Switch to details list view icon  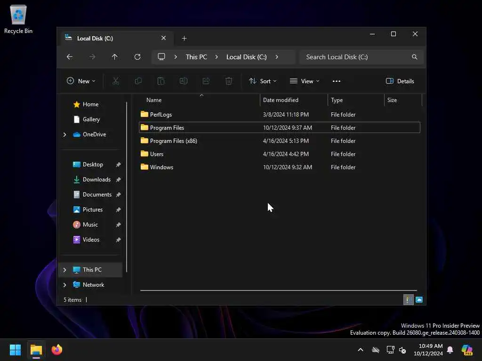(408, 299)
